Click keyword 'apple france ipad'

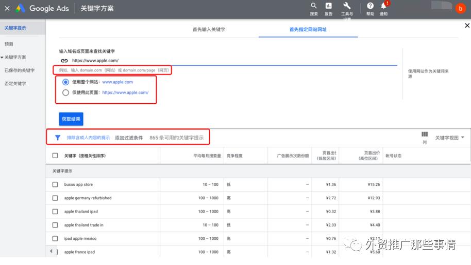point(79,252)
